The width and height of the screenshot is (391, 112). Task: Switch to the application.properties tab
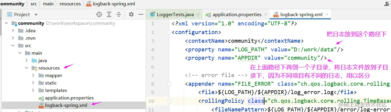(234, 14)
